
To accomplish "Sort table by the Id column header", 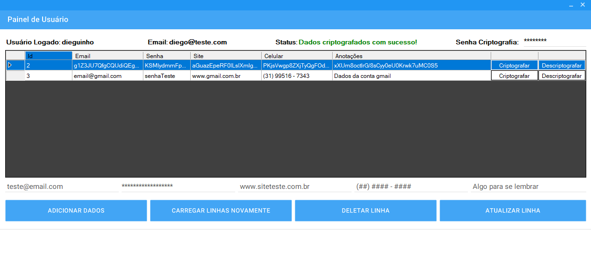I will coord(48,56).
